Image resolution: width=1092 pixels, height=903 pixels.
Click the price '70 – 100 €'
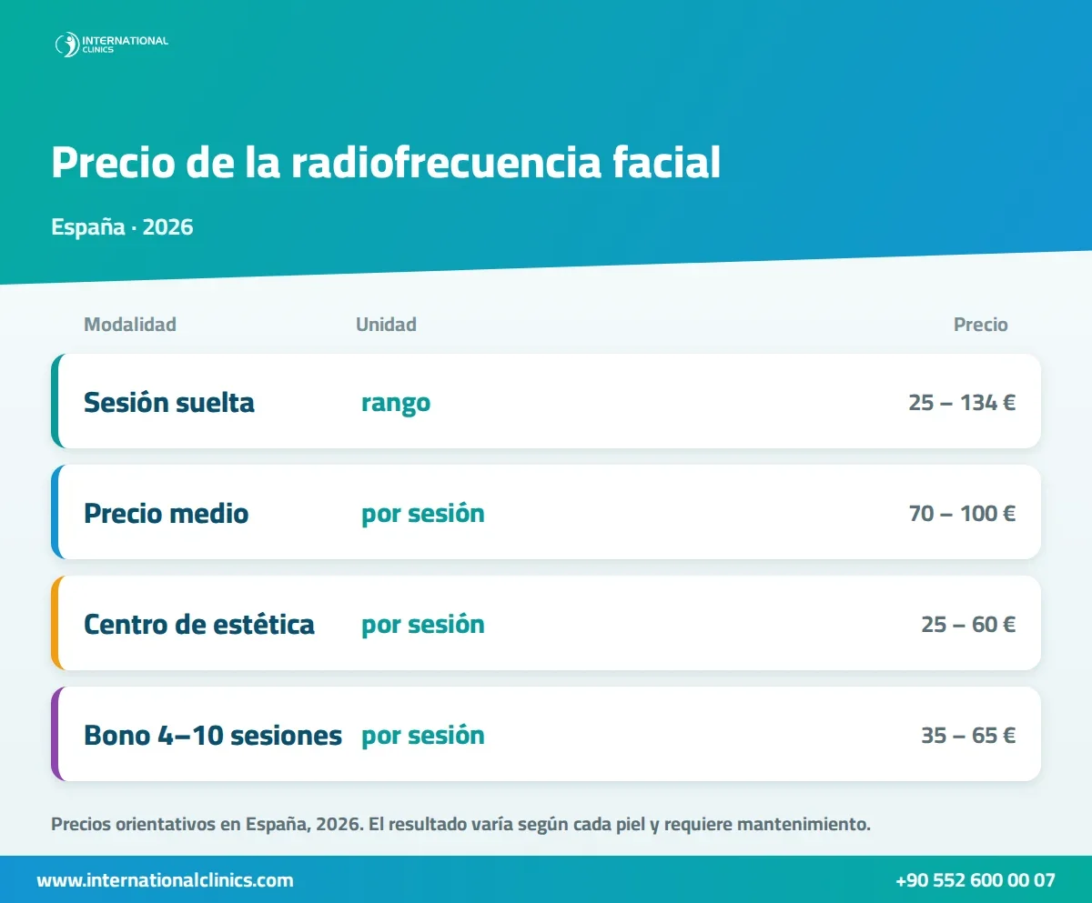pyautogui.click(x=962, y=513)
